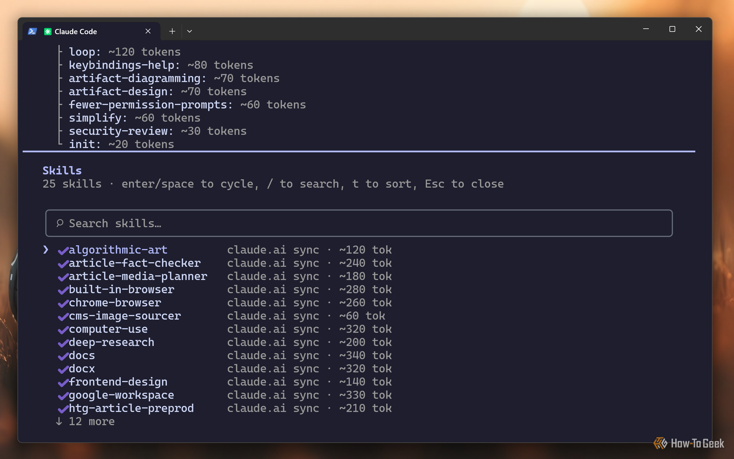734x459 pixels.
Task: Click the "Skills" heading
Action: pos(62,171)
